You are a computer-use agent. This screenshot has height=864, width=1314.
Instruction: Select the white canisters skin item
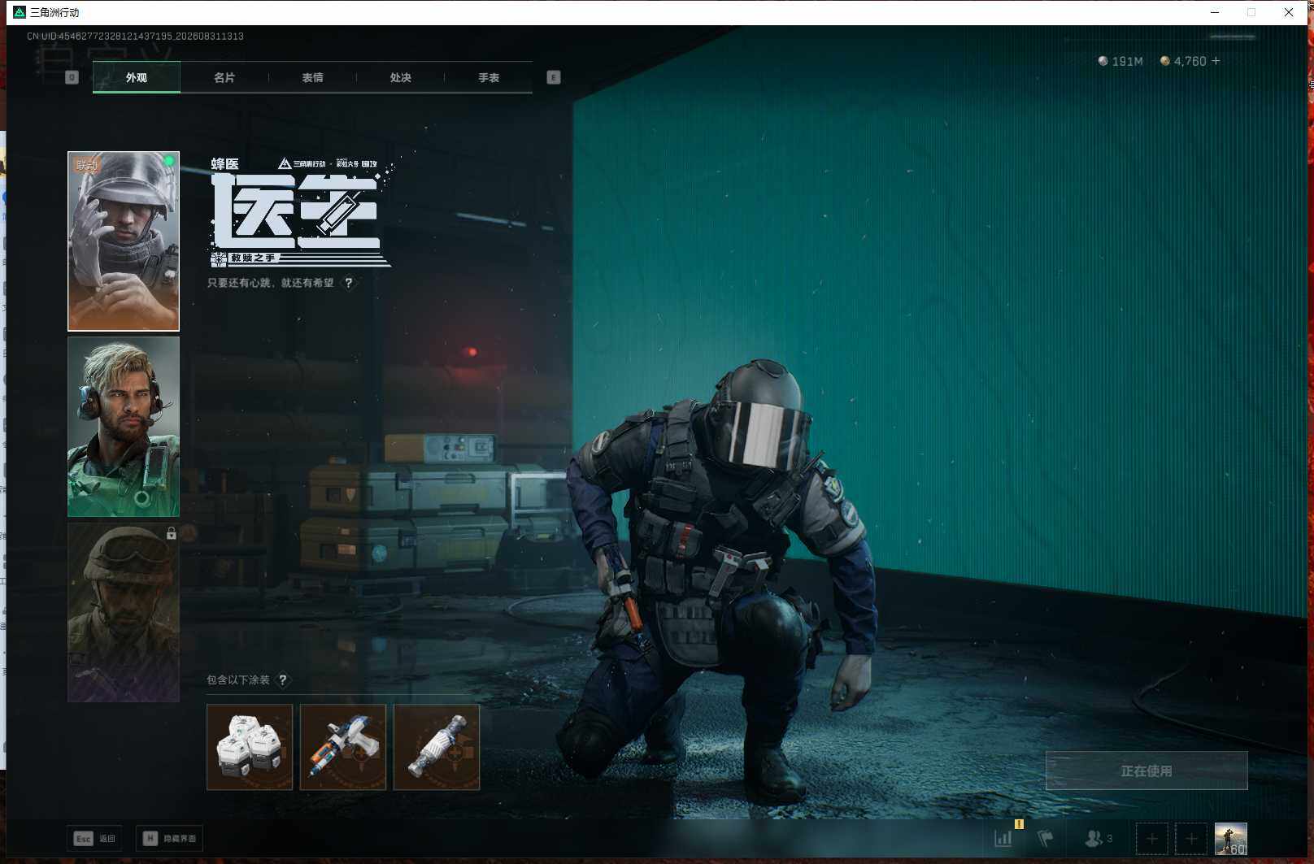[x=250, y=747]
